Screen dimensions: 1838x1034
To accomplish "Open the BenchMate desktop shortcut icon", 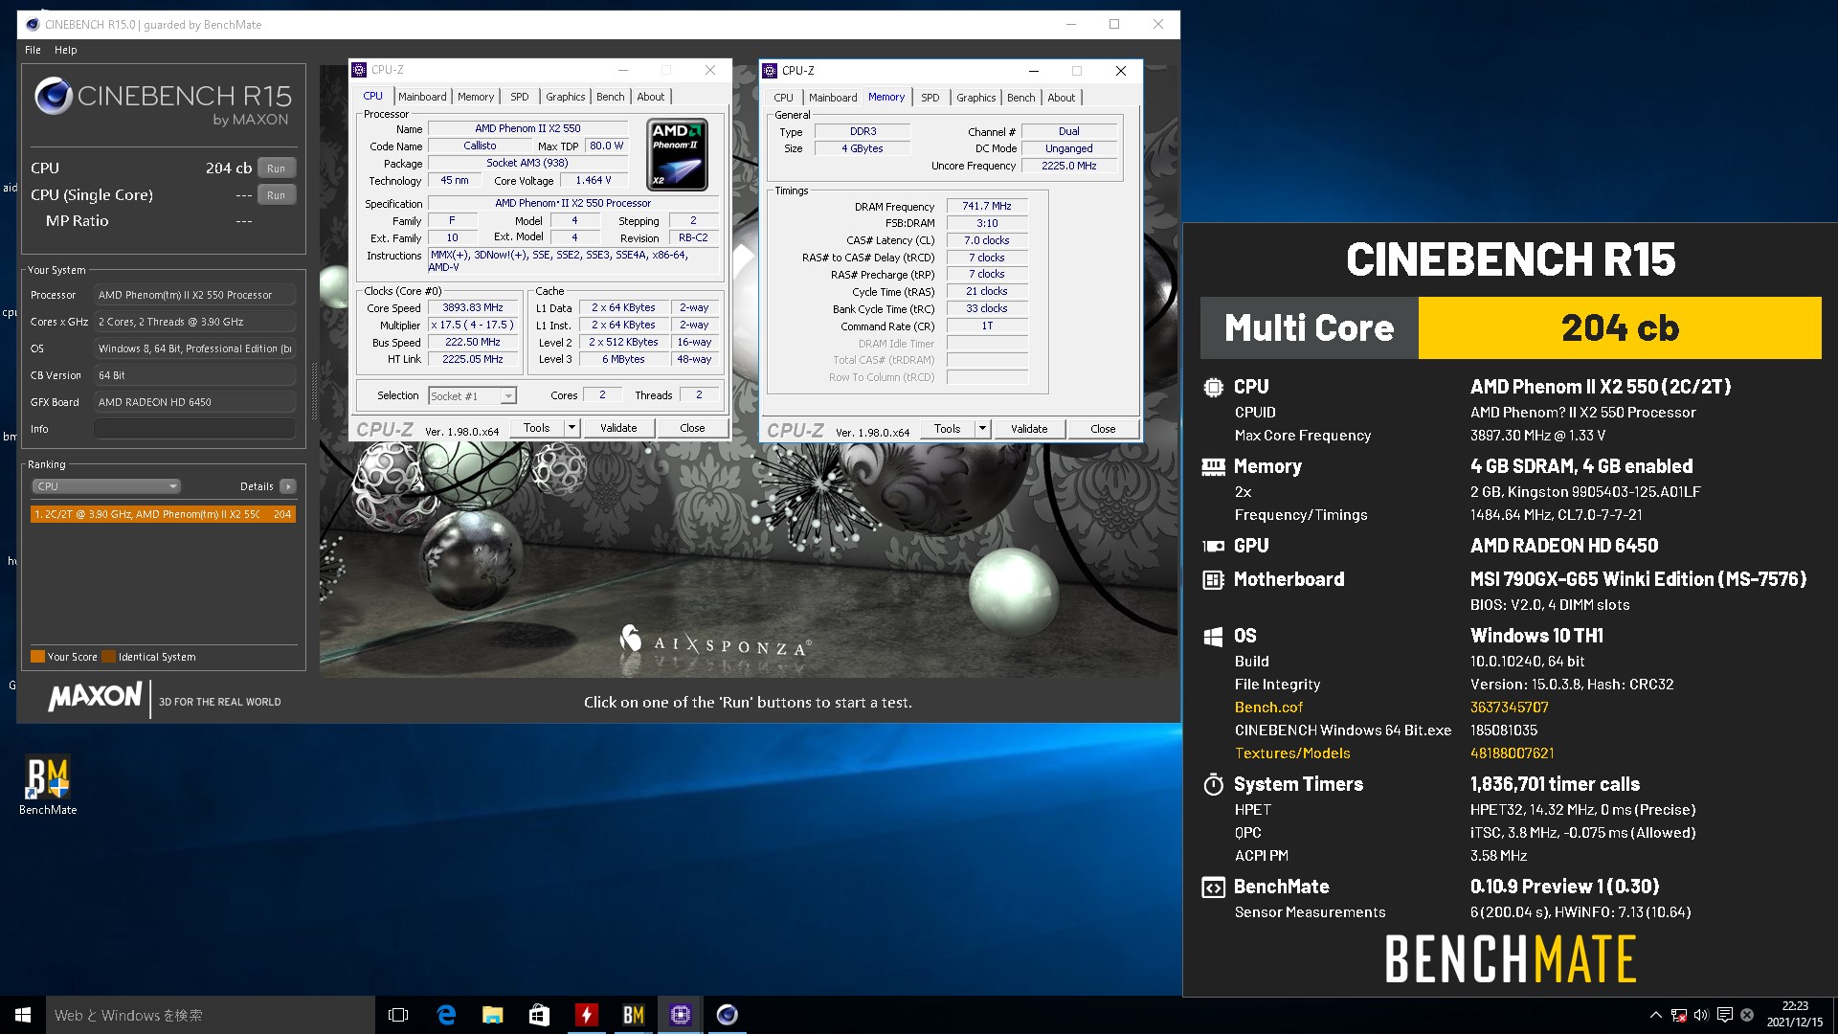I will click(x=48, y=785).
